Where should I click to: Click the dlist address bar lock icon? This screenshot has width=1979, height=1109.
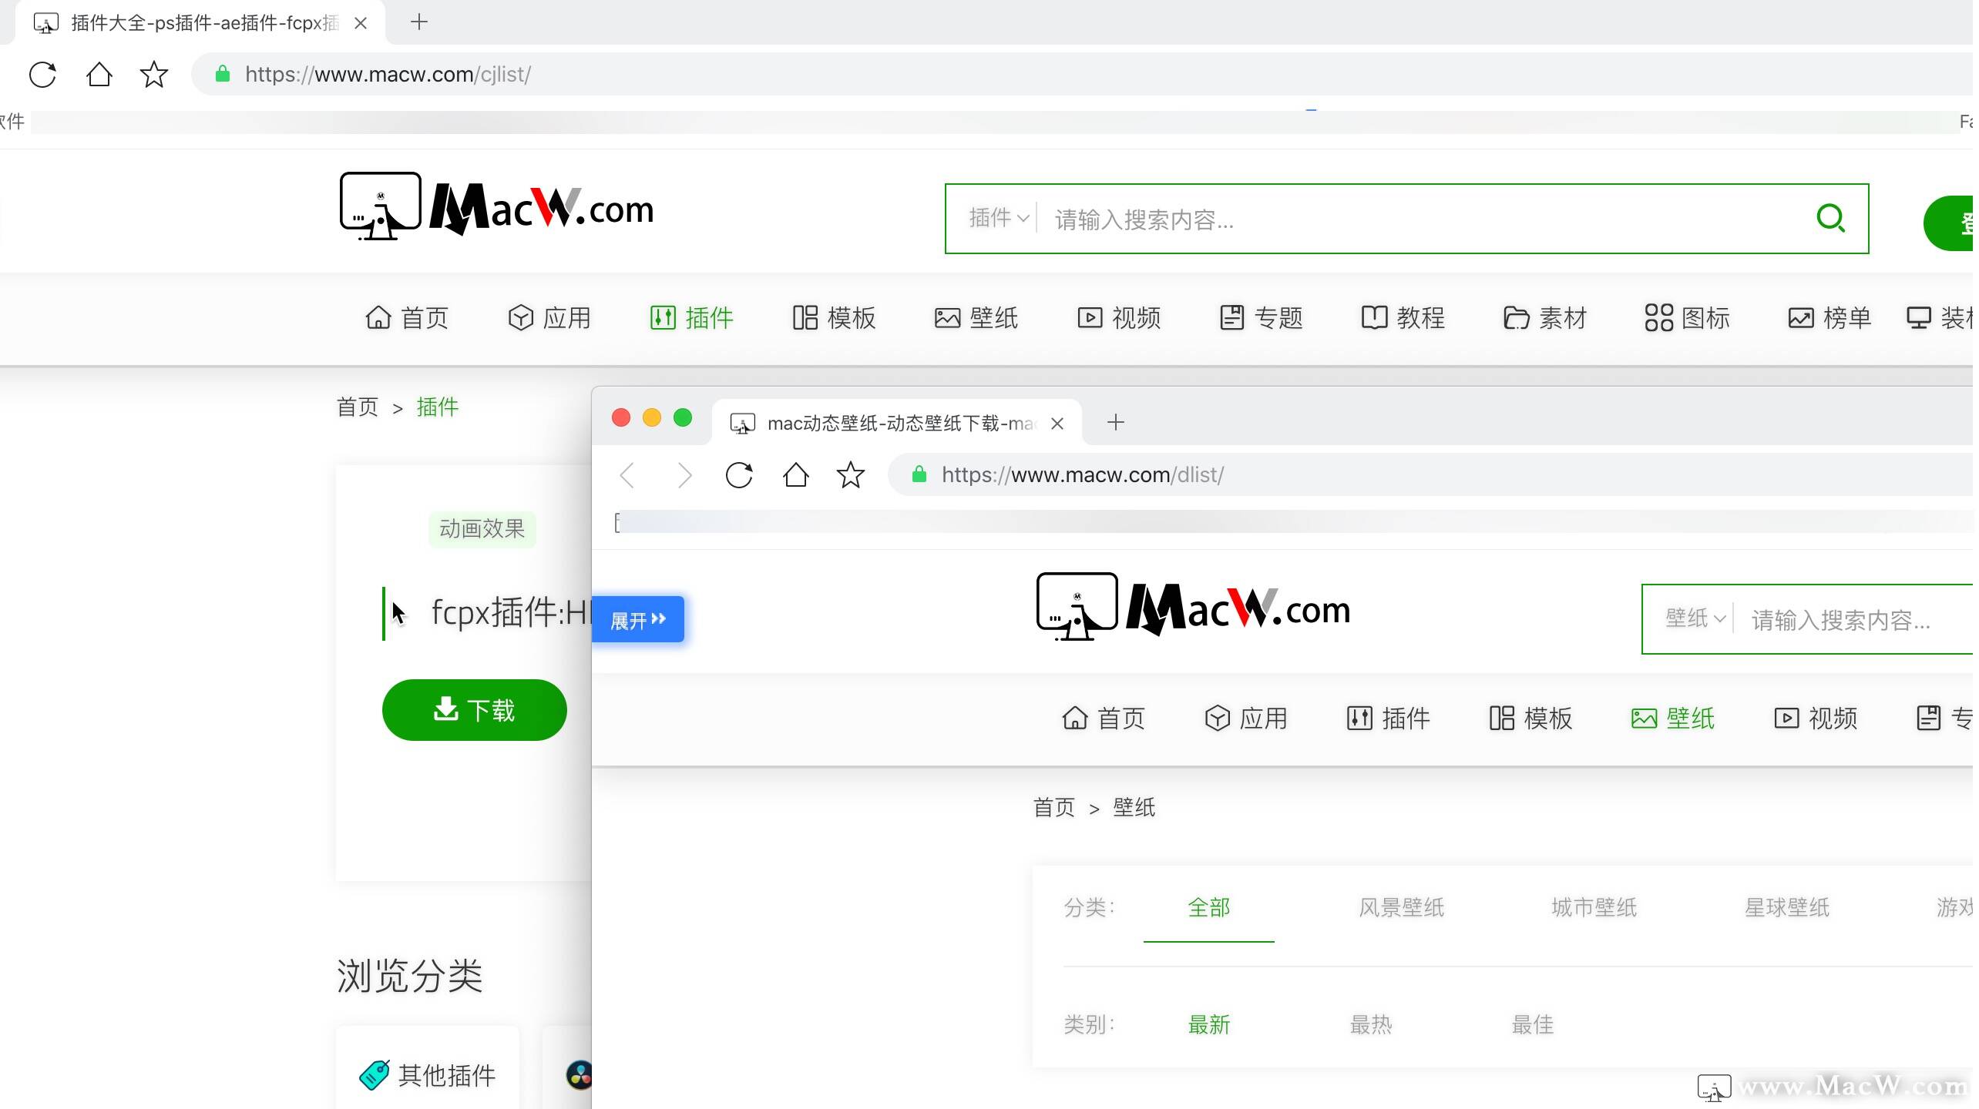919,474
